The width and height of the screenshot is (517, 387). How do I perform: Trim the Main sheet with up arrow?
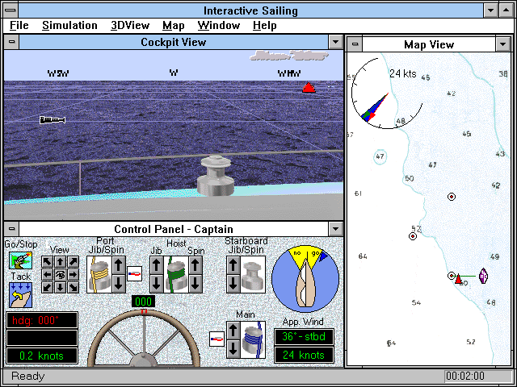[233, 331]
